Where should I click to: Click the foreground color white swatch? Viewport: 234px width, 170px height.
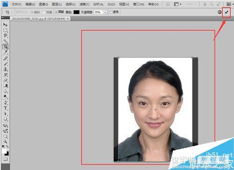pos(4,151)
